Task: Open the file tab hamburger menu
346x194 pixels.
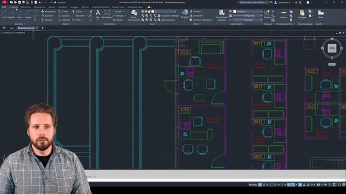Action: click(4, 28)
